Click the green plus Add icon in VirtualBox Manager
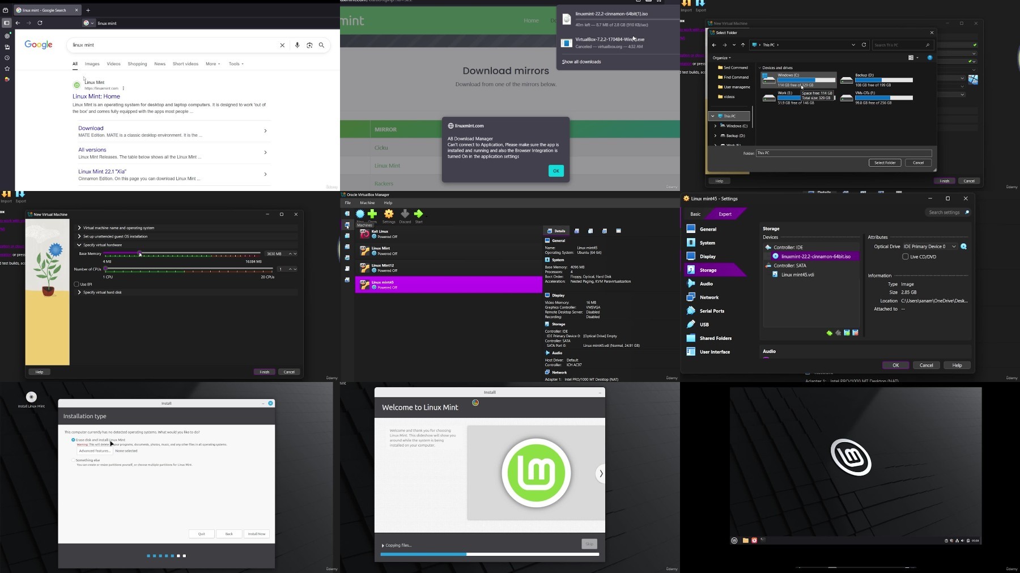Viewport: 1020px width, 573px height. [372, 214]
